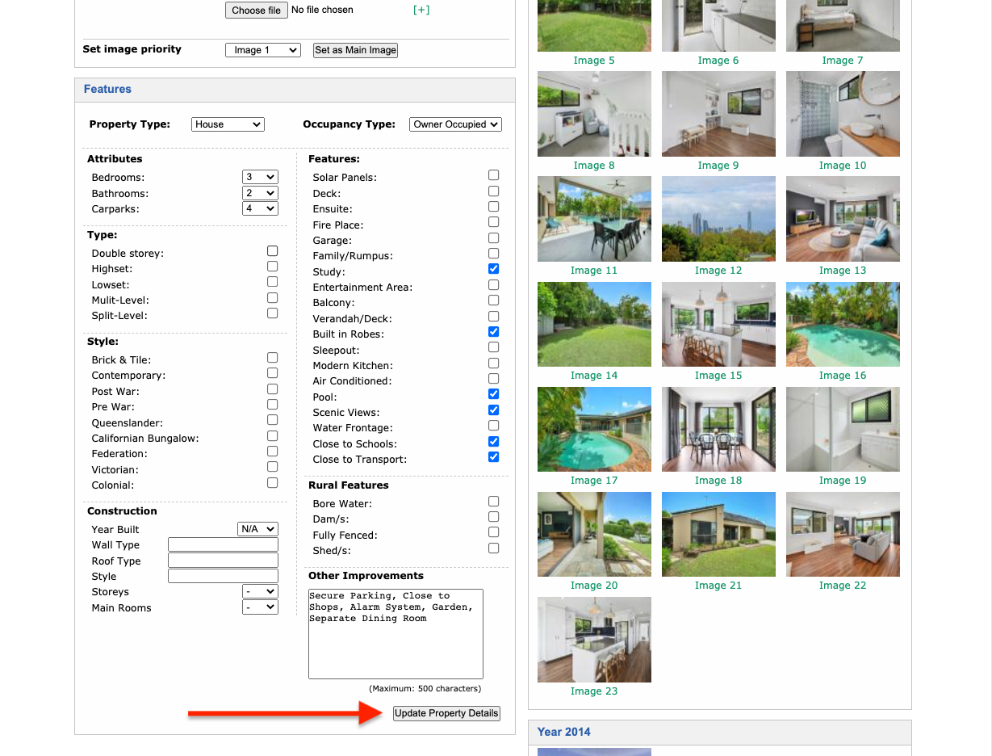Disable the Pool feature
Screen dimensions: 992x756
(x=493, y=393)
